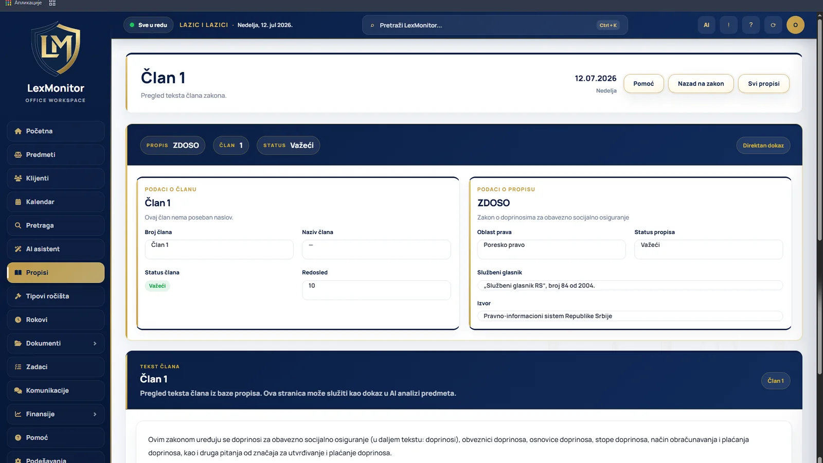Open the AI panel icon in header

(706, 25)
